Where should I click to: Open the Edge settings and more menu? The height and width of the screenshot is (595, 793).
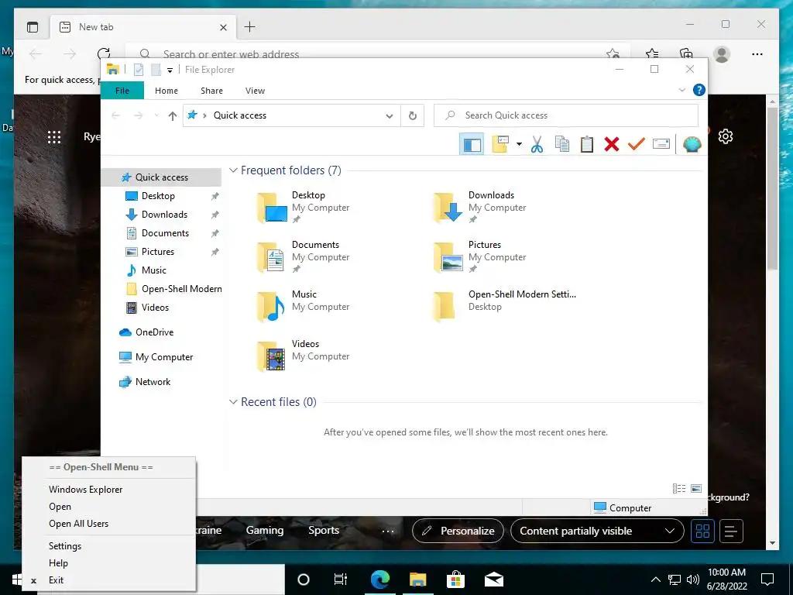(x=757, y=54)
